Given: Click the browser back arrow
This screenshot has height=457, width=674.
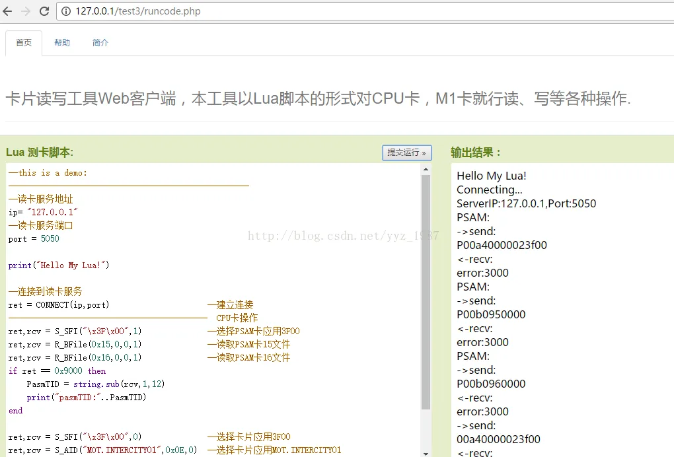Looking at the screenshot, I should click(7, 11).
